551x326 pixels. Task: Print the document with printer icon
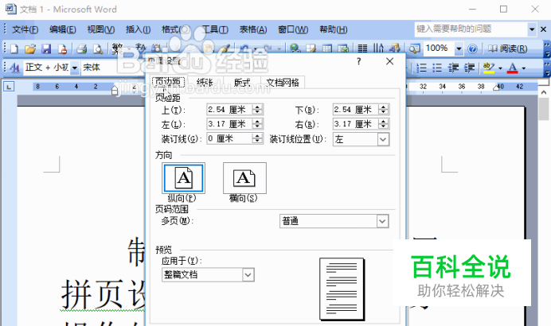coord(81,49)
